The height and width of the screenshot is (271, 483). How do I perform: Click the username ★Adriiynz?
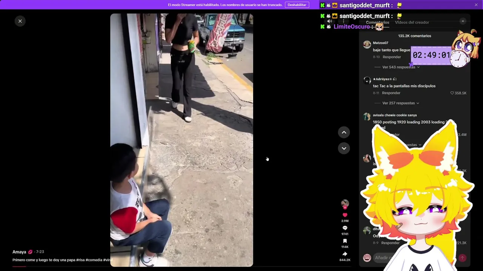pos(385,79)
